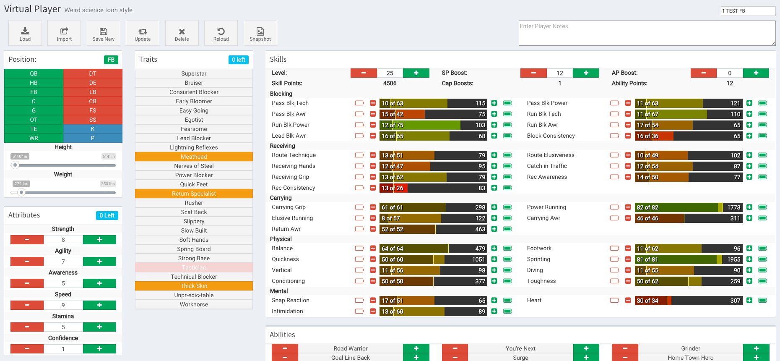Enable the Superstar trait
Image resolution: width=780 pixels, height=361 pixels.
coord(194,73)
